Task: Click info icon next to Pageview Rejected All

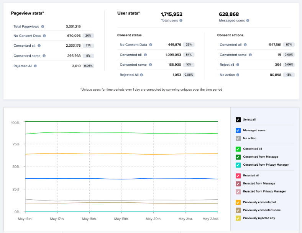Action: pyautogui.click(x=35, y=66)
